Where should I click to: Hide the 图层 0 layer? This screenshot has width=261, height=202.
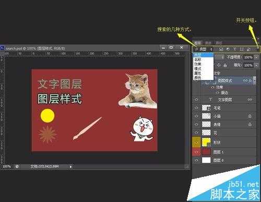(x=196, y=160)
